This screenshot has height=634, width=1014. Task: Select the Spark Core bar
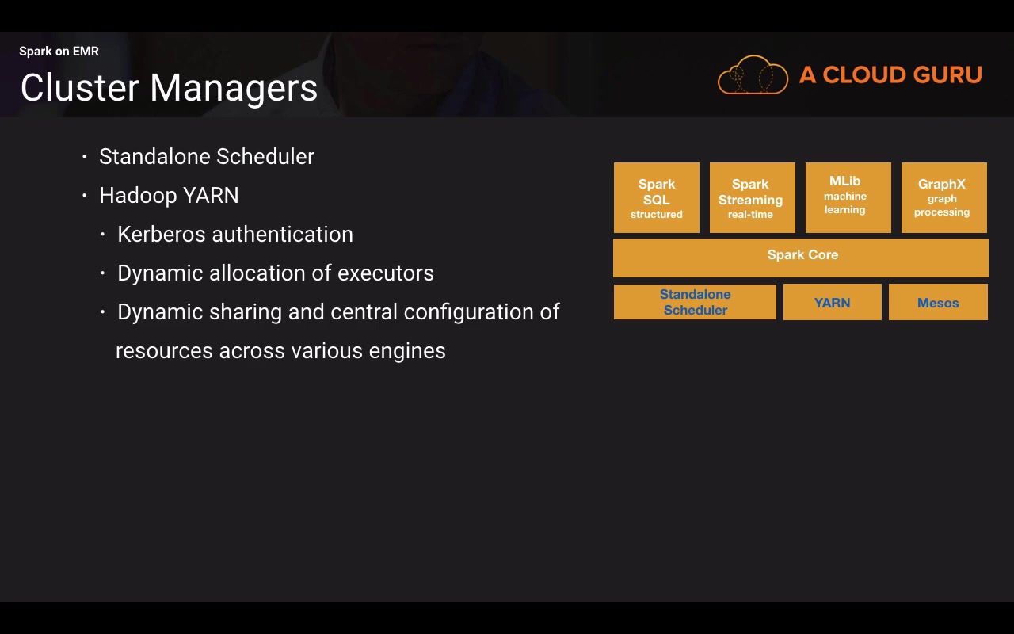[x=801, y=258]
